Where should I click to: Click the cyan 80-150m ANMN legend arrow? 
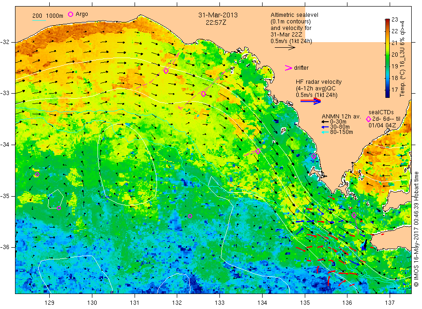click(x=325, y=132)
